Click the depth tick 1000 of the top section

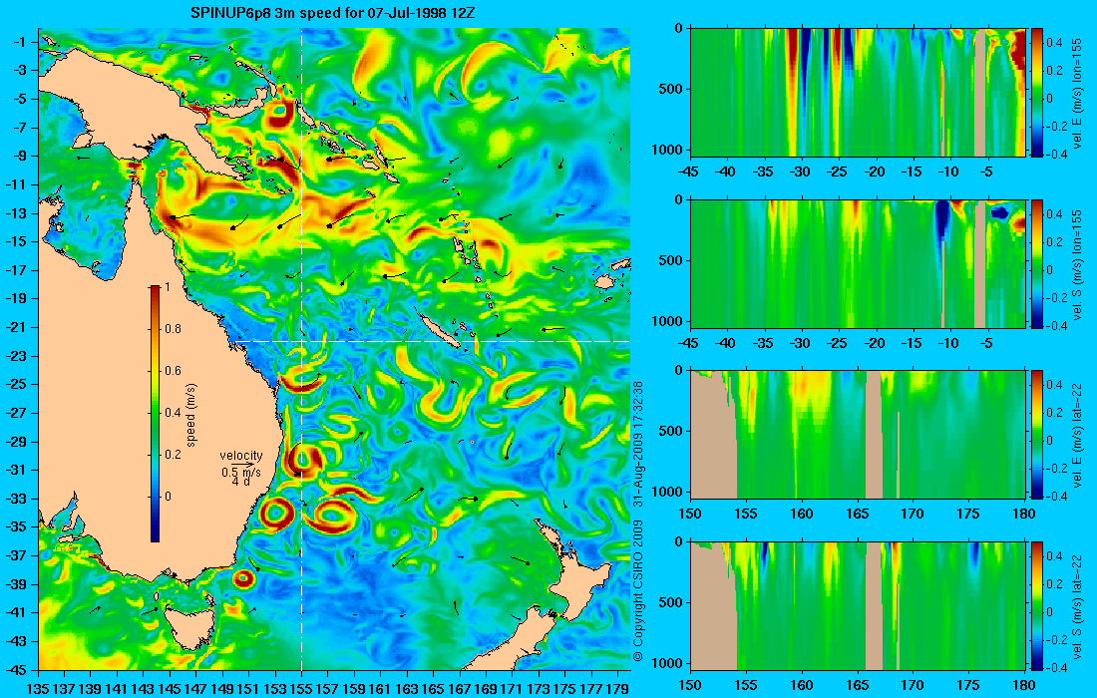(669, 149)
